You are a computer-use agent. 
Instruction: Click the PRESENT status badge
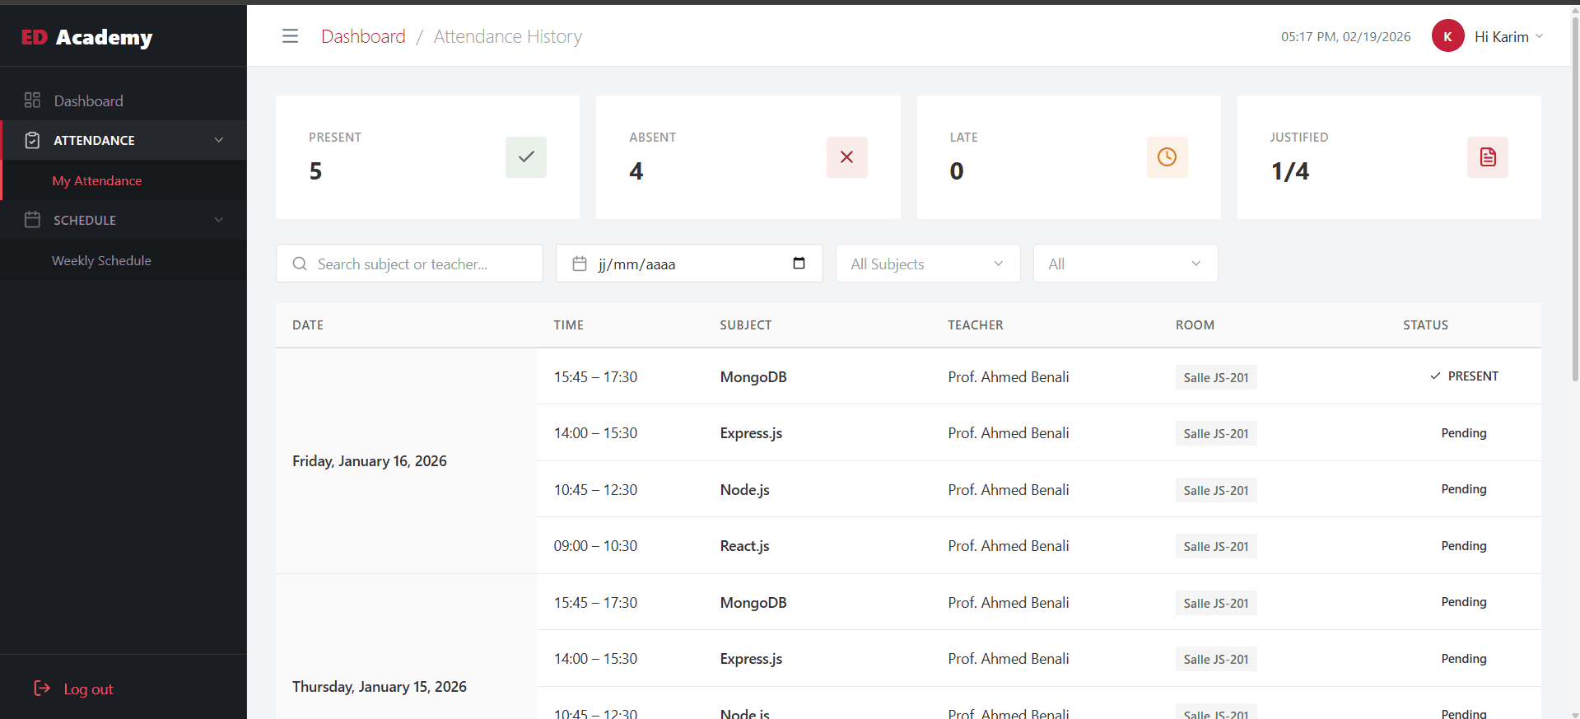(1464, 376)
